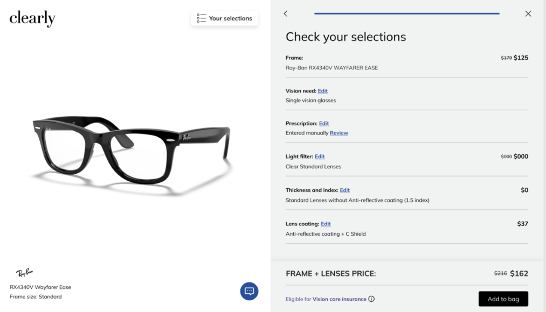
Task: Edit the Thickness and index selection
Action: (x=345, y=189)
